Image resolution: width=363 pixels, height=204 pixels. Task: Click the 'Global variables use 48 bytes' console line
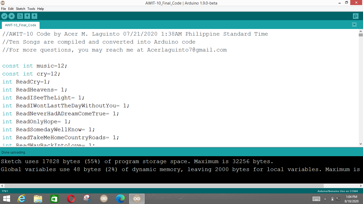(180, 169)
